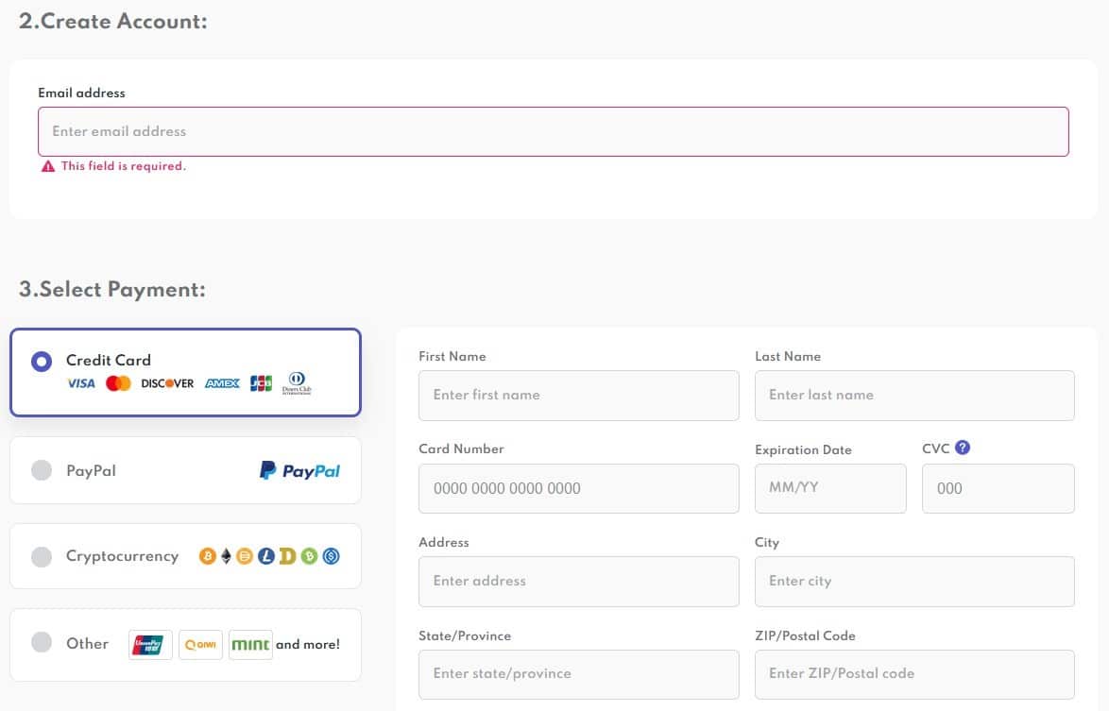Click the Discover card logo
This screenshot has width=1109, height=711.
point(167,383)
